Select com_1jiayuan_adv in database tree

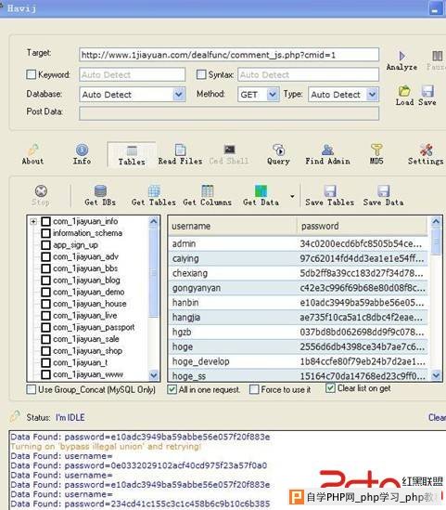point(85,257)
